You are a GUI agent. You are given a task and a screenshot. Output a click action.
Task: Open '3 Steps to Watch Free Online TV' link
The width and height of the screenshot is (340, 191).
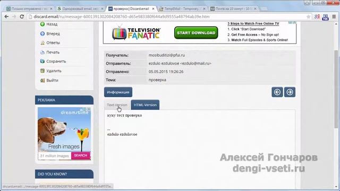pos(253,23)
